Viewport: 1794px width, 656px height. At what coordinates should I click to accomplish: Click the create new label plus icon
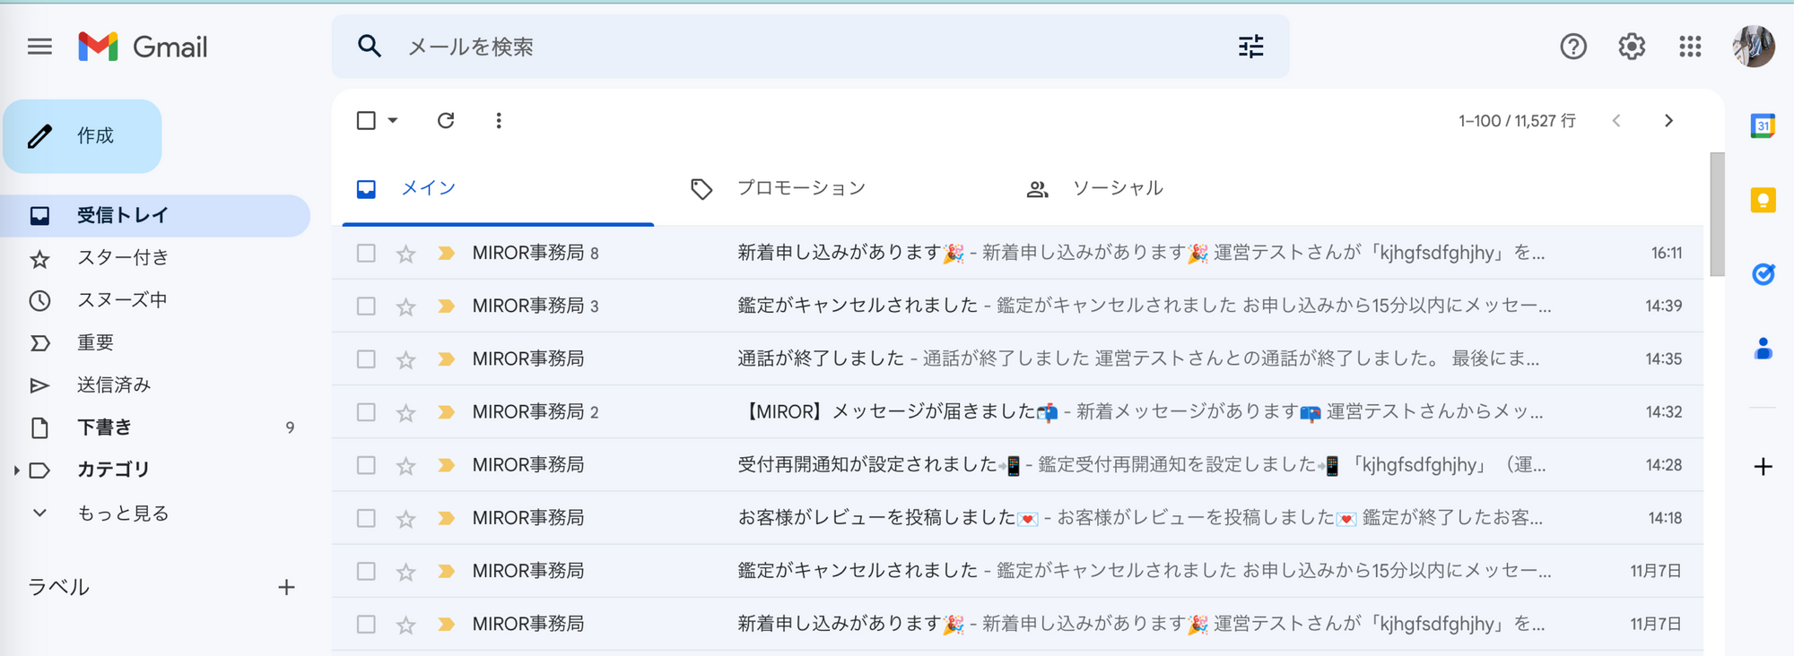[x=286, y=587]
